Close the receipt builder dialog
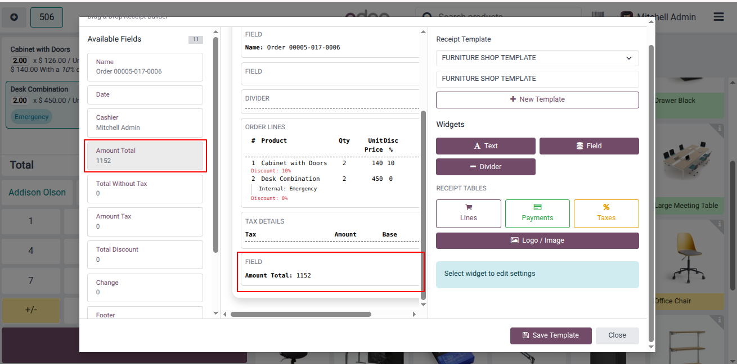The width and height of the screenshot is (737, 364). tap(617, 335)
